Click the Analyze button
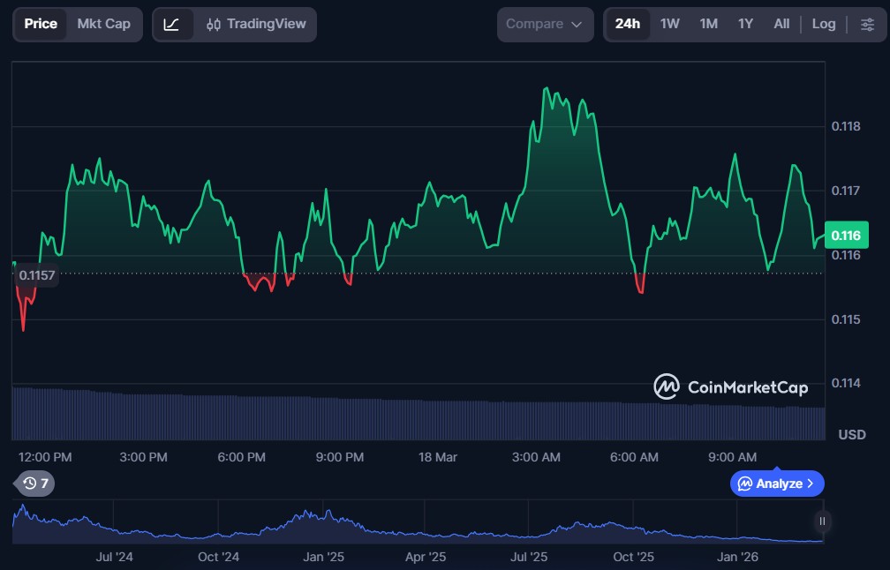Screen dimensions: 890x570 769,484
